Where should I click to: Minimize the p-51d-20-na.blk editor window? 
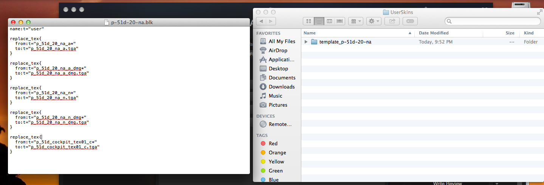tap(21, 22)
